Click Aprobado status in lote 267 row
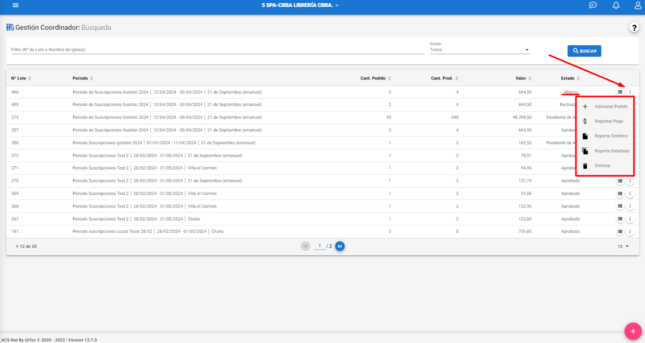The width and height of the screenshot is (645, 343). (x=570, y=219)
